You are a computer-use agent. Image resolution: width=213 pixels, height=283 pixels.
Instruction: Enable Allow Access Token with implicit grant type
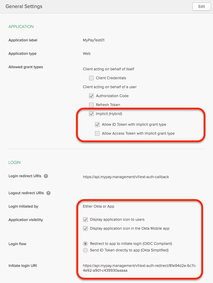97,133
